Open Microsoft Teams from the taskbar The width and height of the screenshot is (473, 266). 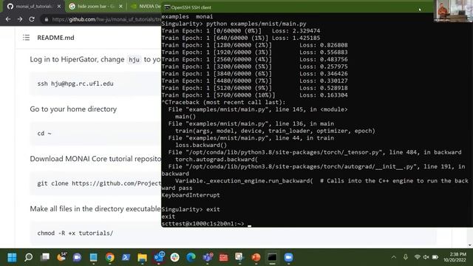point(207,257)
